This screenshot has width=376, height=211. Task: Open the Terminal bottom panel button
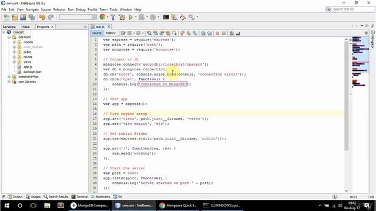click(x=80, y=197)
